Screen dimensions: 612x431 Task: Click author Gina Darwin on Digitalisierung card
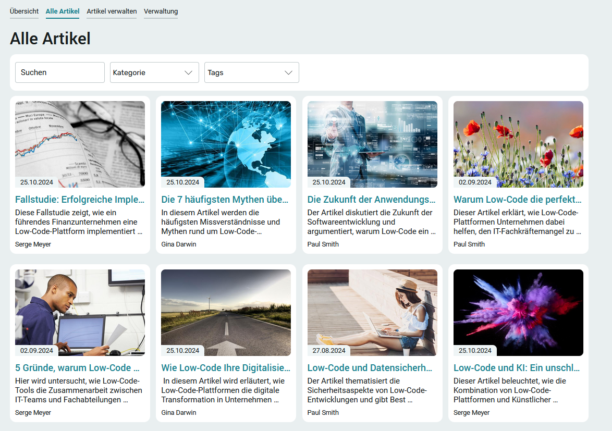click(x=179, y=413)
